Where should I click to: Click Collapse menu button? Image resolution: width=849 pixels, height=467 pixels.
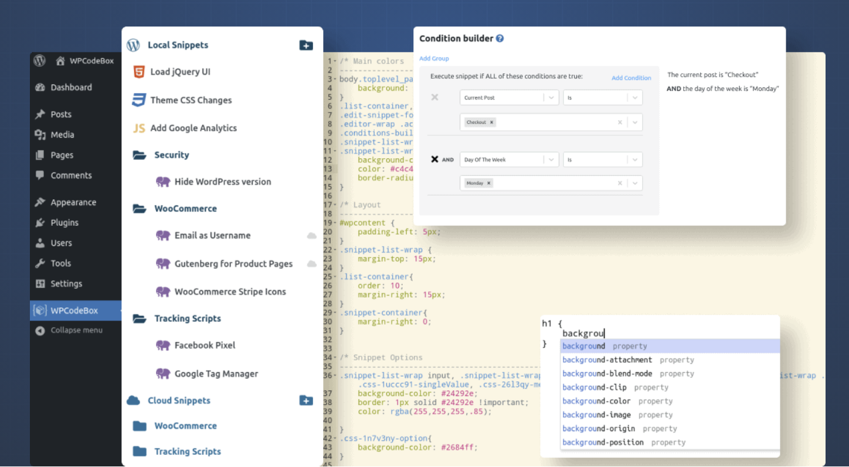pos(69,330)
